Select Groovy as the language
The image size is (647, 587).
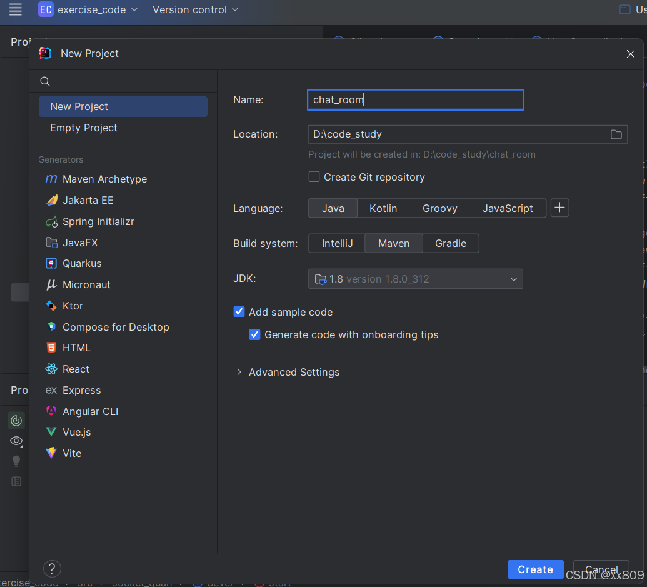tap(440, 208)
